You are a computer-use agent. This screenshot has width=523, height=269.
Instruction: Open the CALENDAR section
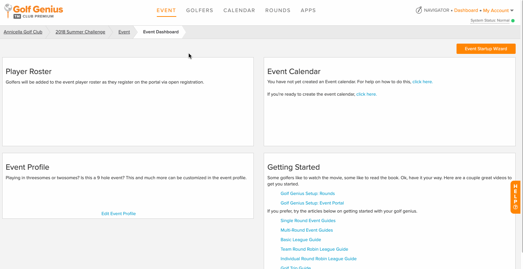239,10
